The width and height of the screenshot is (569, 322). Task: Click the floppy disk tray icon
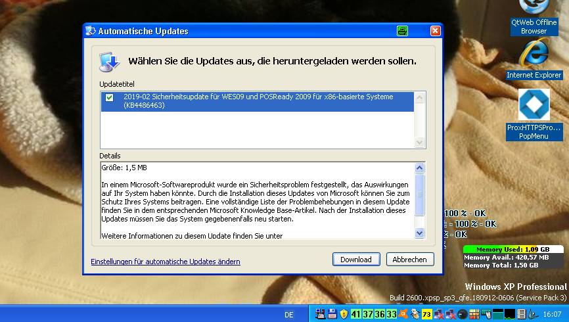point(332,314)
